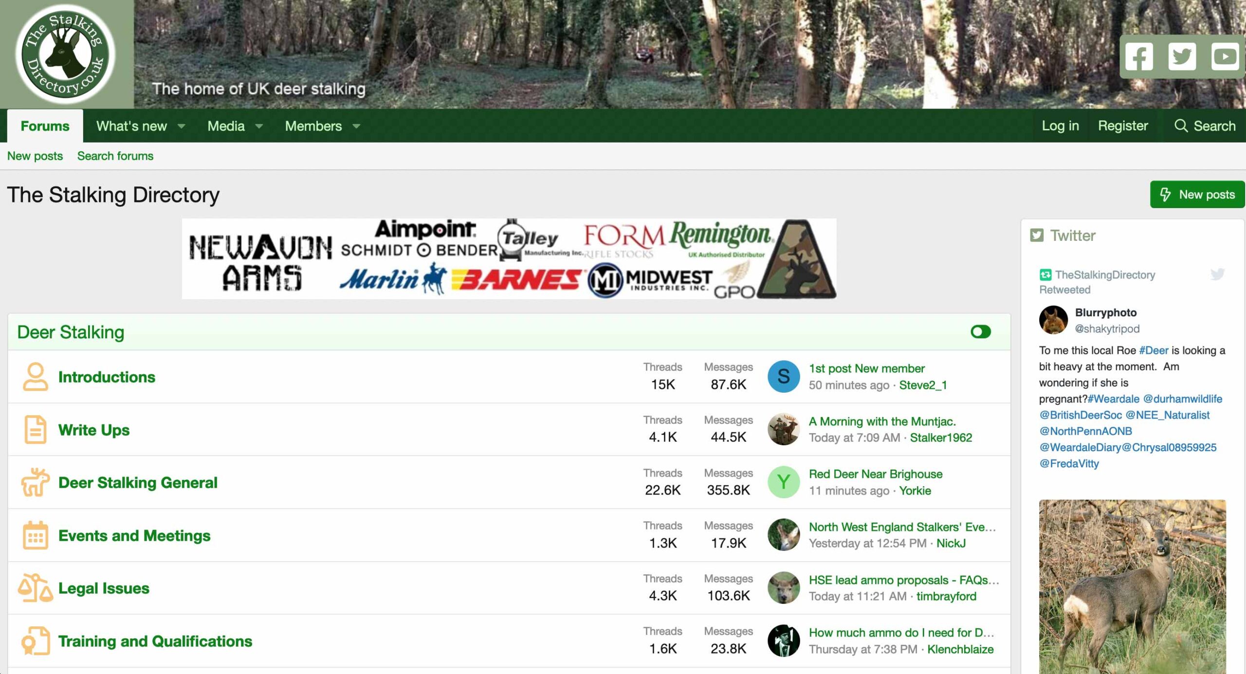Click the Stalking Directory round logo
The height and width of the screenshot is (674, 1246).
pyautogui.click(x=66, y=54)
